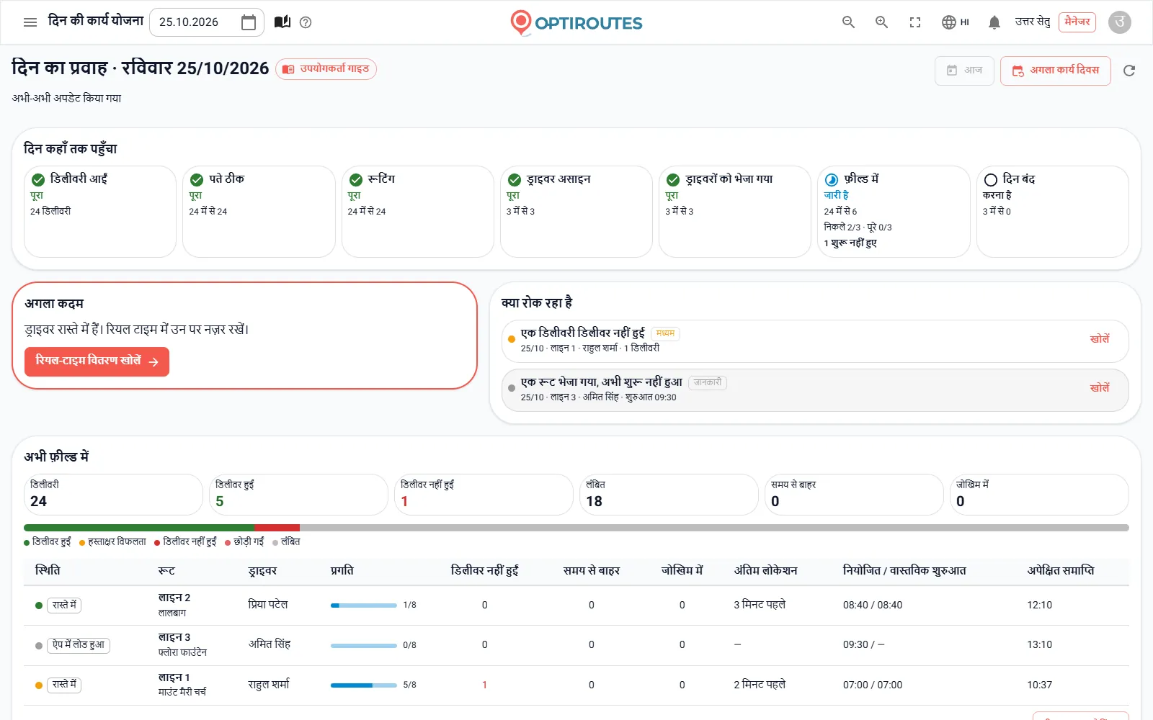1153x720 pixels.
Task: Open the user avatar menu
Action: [x=1120, y=22]
